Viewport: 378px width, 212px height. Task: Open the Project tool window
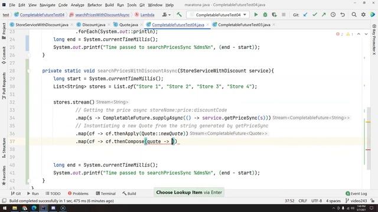point(4,31)
